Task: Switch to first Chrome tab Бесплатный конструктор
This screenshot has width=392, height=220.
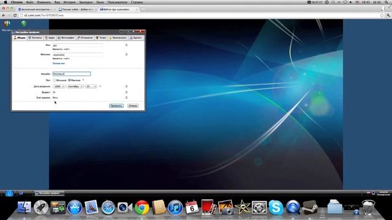Action: coord(37,9)
